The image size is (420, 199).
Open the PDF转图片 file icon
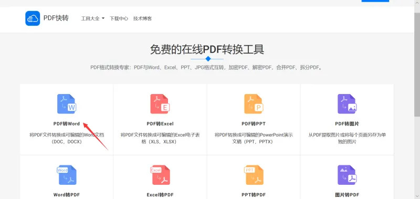point(347,104)
